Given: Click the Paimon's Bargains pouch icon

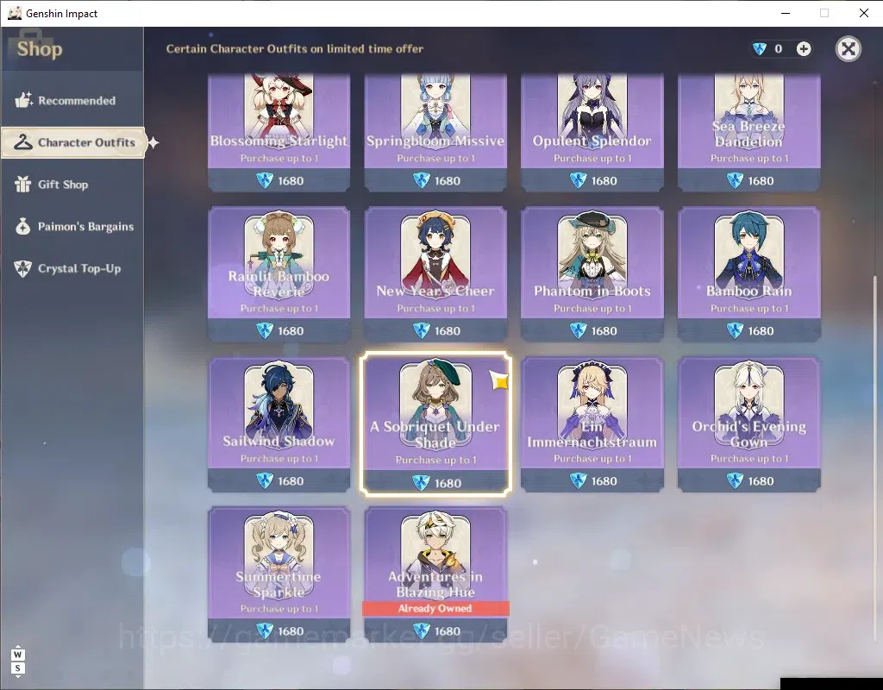Looking at the screenshot, I should 23,227.
